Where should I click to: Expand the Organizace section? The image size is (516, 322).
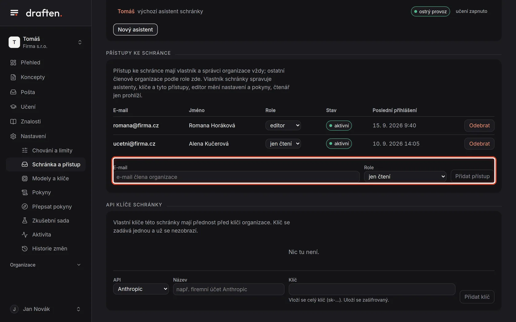45,265
